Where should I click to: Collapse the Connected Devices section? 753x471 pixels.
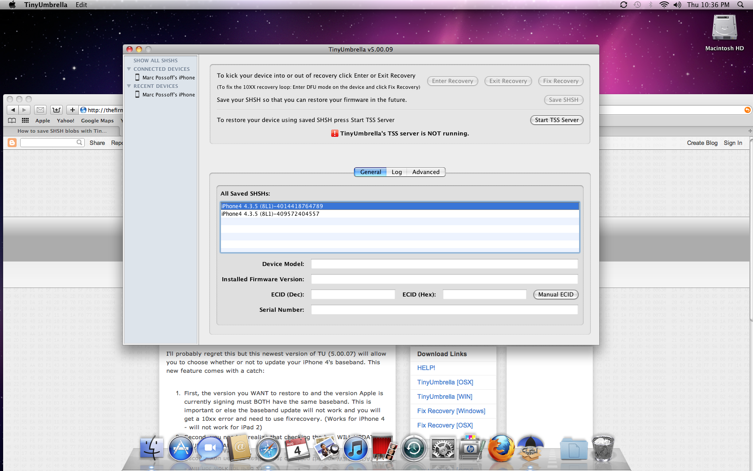pyautogui.click(x=129, y=69)
